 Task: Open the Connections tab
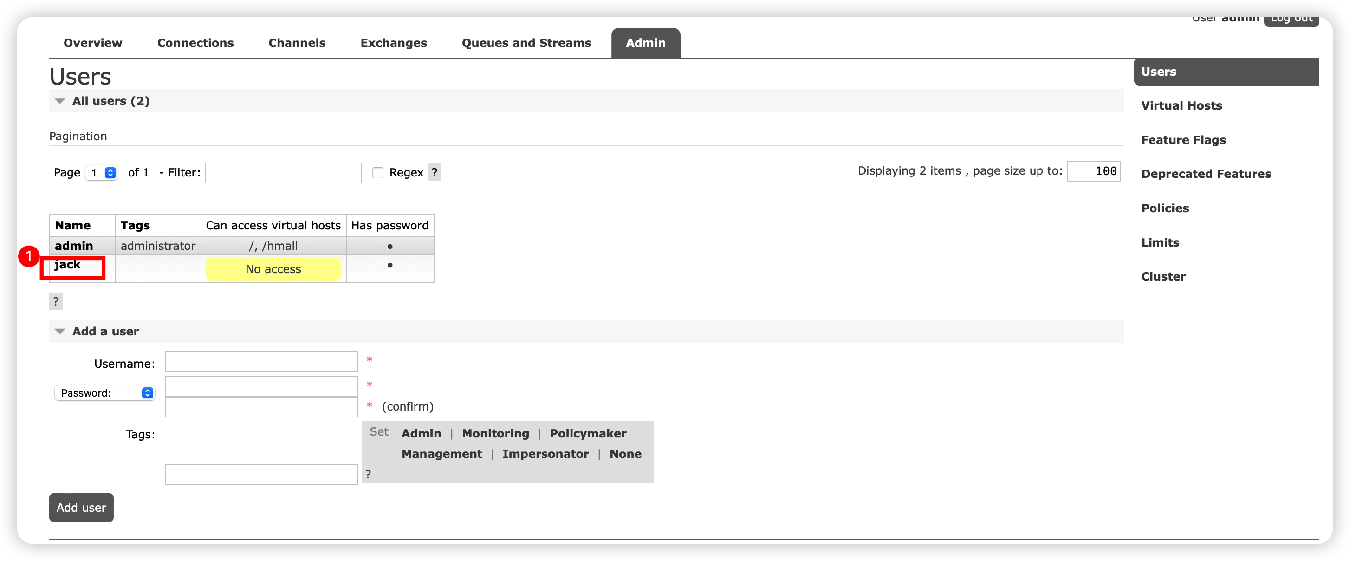tap(195, 43)
